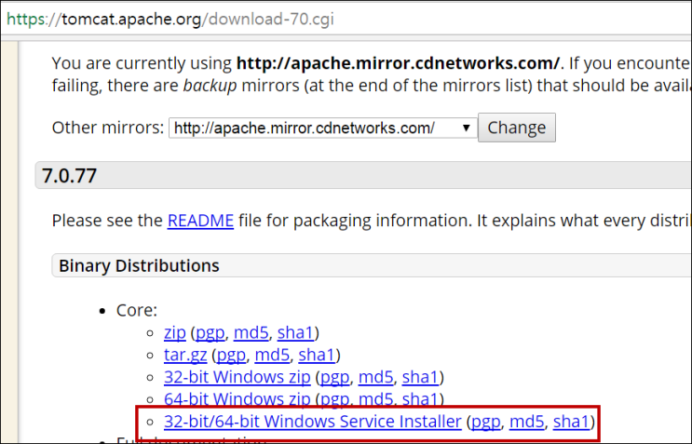
Task: Open the Other mirrors dropdown
Action: point(322,128)
